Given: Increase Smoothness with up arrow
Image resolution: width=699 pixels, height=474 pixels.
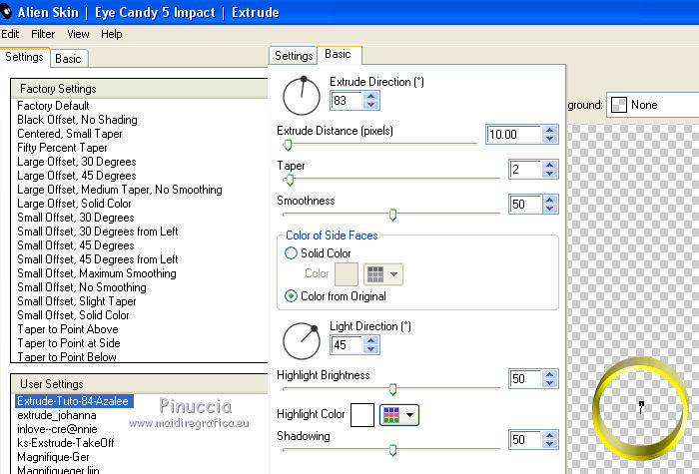Looking at the screenshot, I should click(x=549, y=200).
